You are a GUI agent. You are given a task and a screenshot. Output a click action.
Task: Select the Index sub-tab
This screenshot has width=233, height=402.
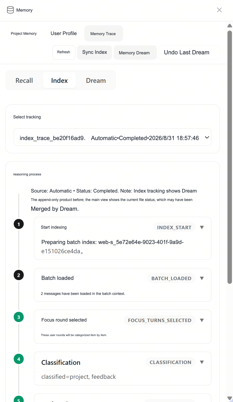tap(59, 80)
